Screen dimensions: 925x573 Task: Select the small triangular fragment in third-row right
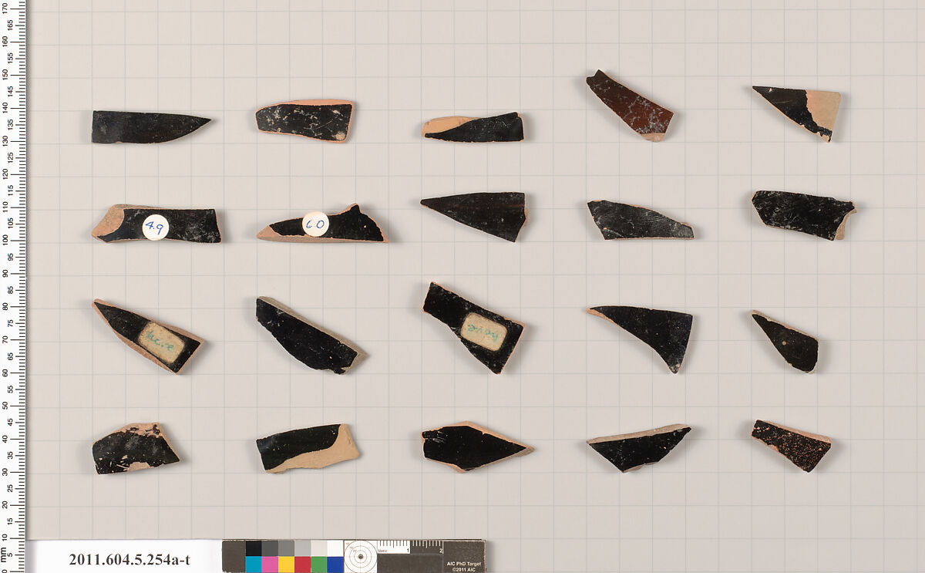pyautogui.click(x=787, y=343)
